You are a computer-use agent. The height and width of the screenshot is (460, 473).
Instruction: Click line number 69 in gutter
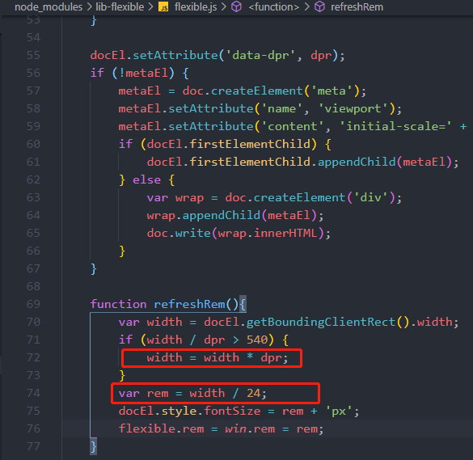tap(33, 304)
